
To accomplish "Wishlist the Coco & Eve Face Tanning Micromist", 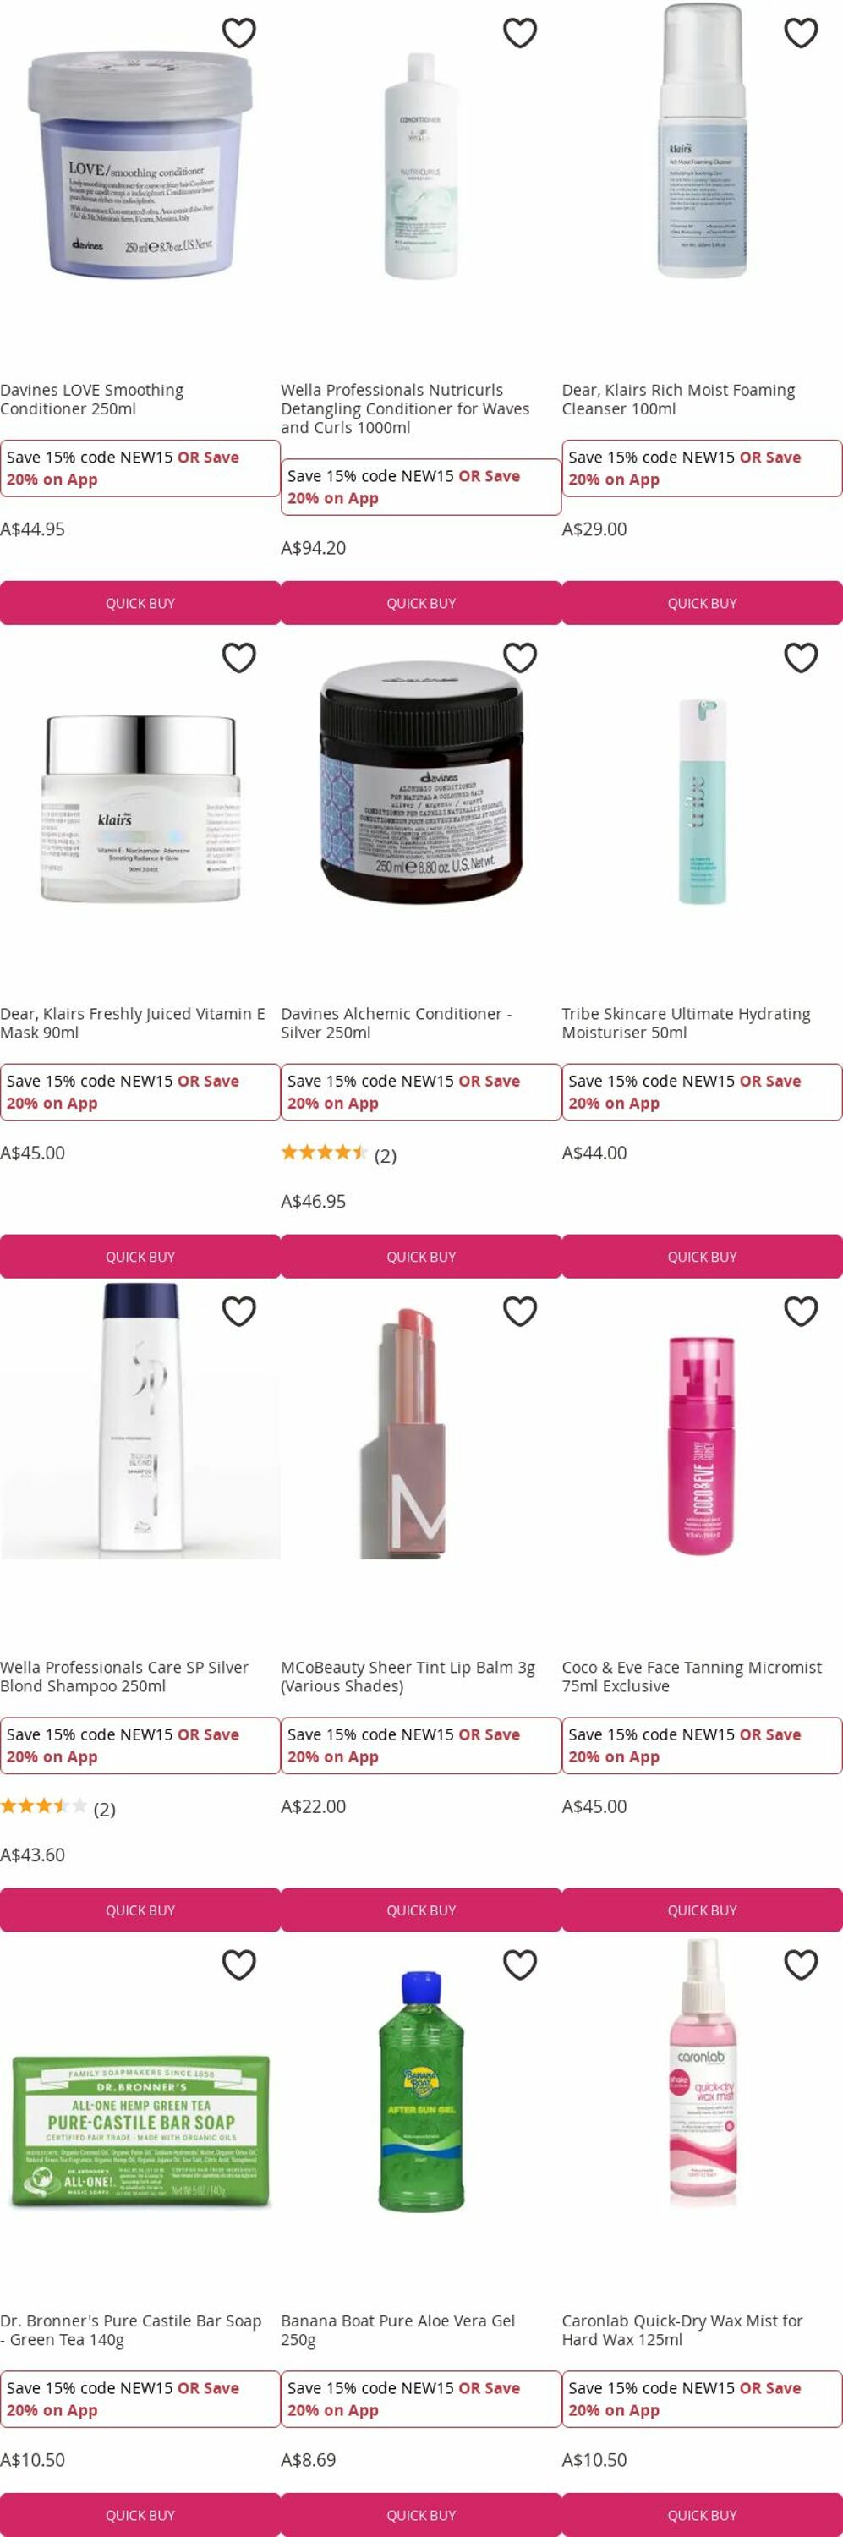I will [x=801, y=1312].
